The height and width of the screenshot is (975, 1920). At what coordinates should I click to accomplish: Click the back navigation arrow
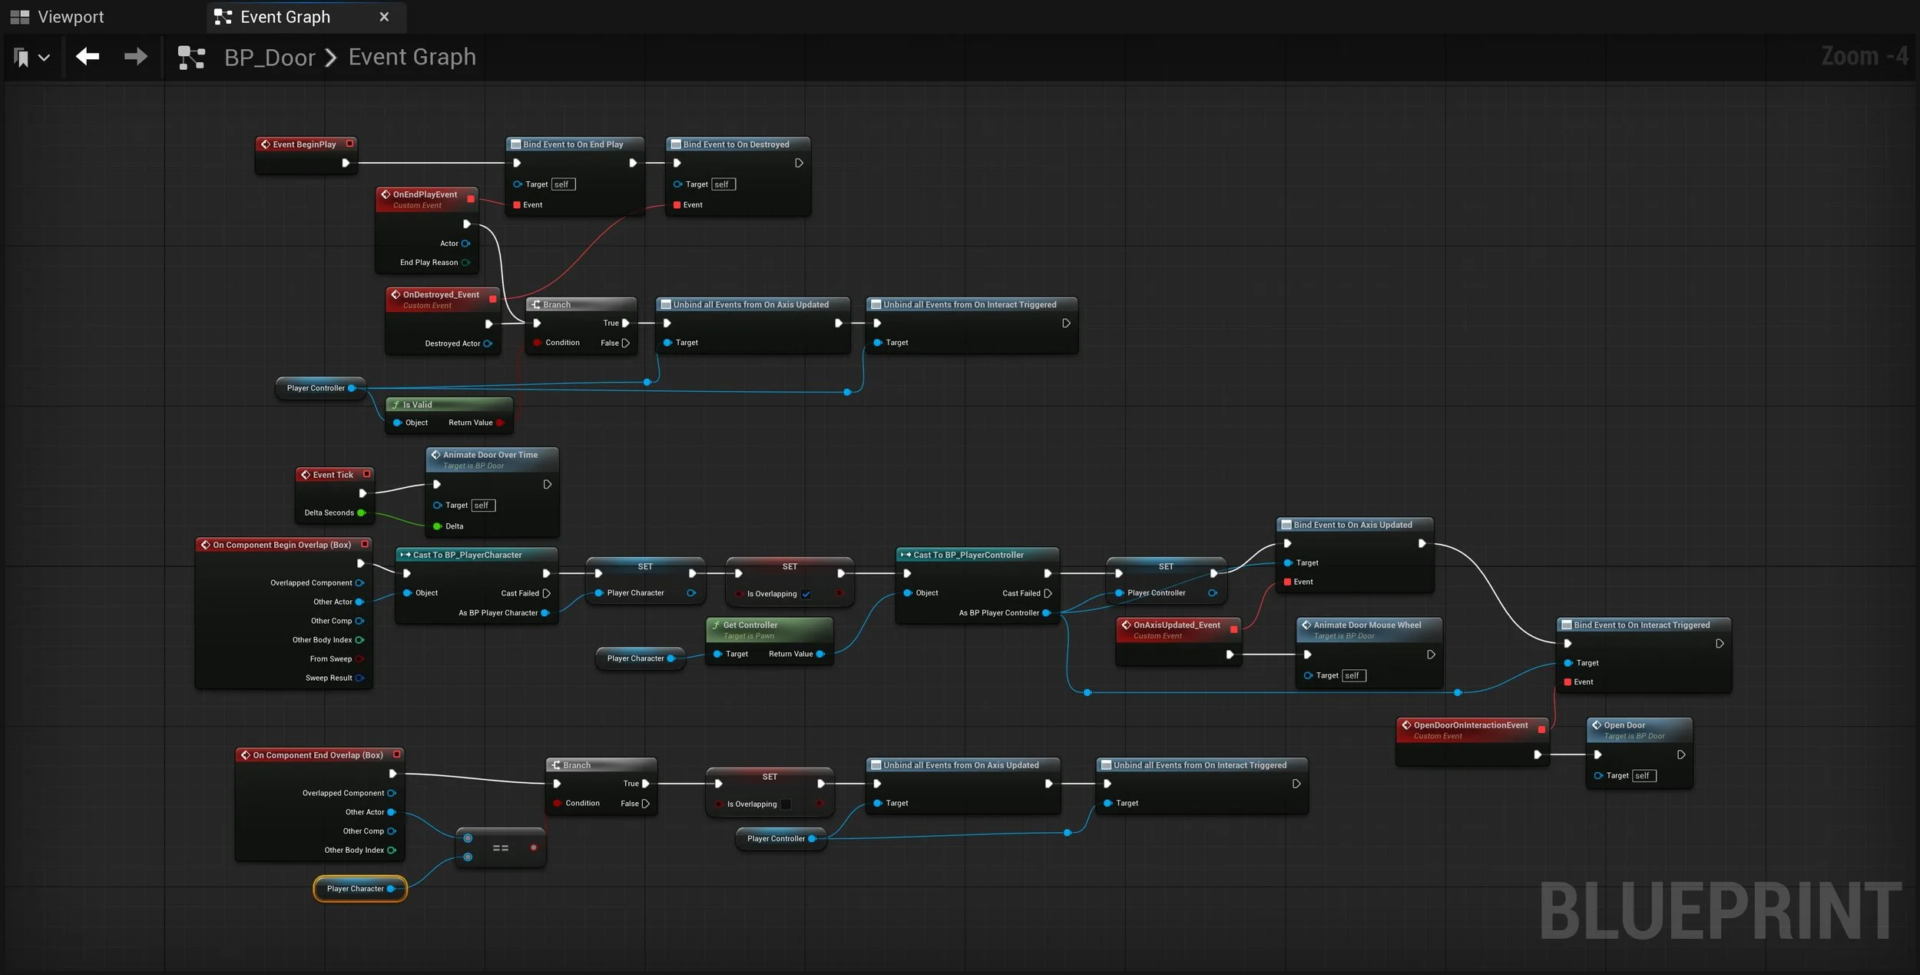(88, 56)
